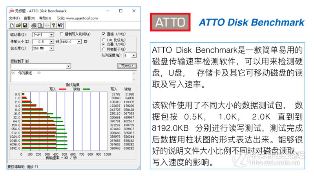Click the description box scroll up arrow
The width and height of the screenshot is (314, 176).
(134, 73)
